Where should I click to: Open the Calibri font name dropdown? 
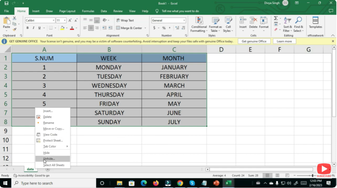[x=53, y=20]
